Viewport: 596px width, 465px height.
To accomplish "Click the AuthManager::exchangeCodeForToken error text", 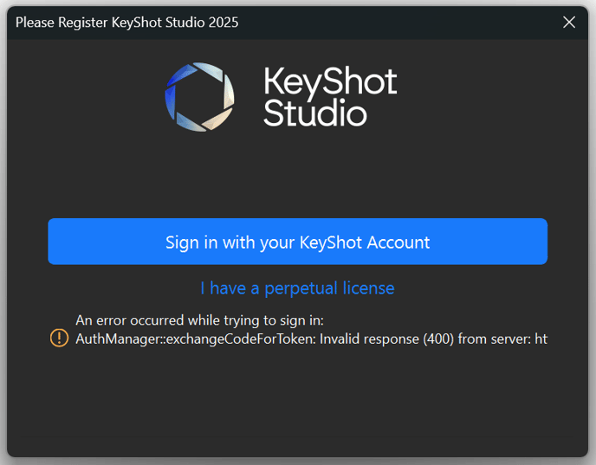I will tap(196, 339).
